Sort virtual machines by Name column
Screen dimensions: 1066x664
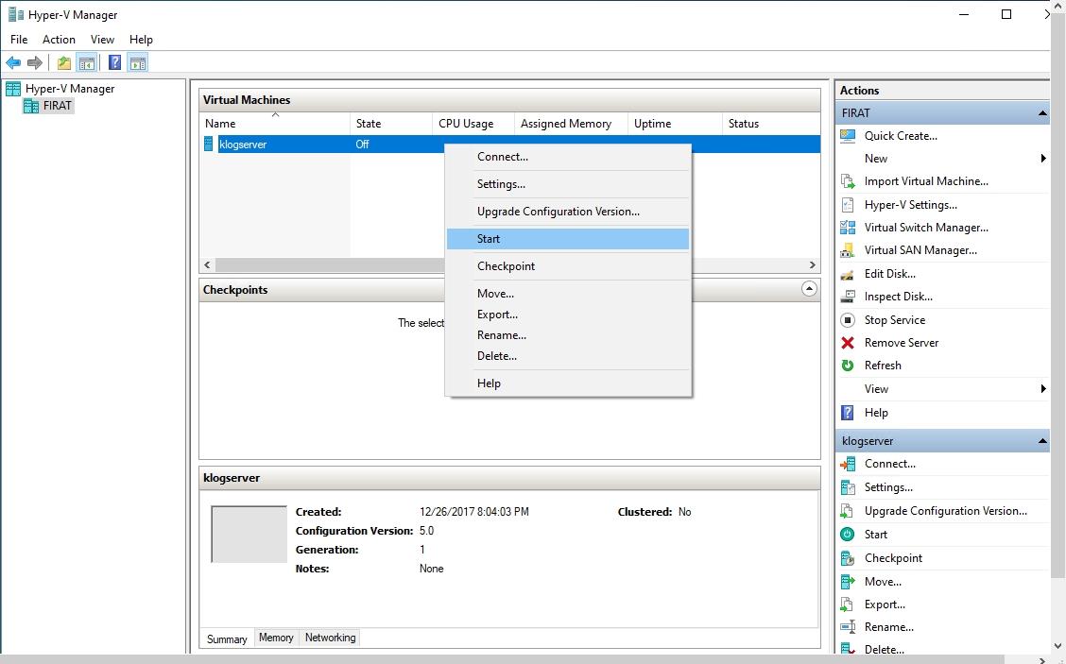click(x=275, y=124)
